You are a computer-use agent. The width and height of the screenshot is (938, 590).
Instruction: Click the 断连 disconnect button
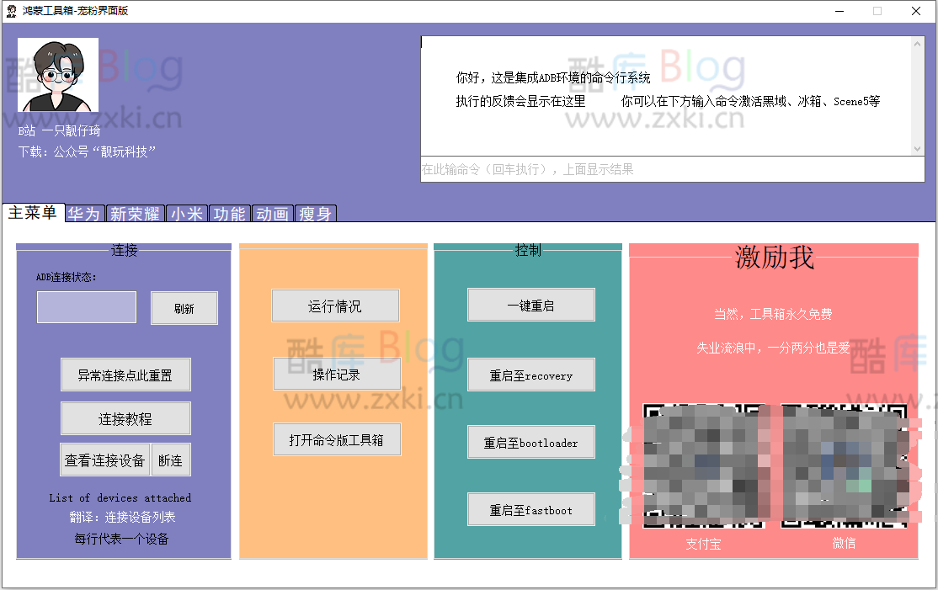[x=172, y=459]
